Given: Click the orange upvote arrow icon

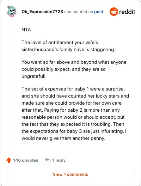Looking at the screenshot, I should point(9,160).
